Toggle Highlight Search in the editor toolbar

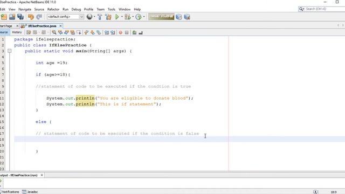(x=72, y=32)
